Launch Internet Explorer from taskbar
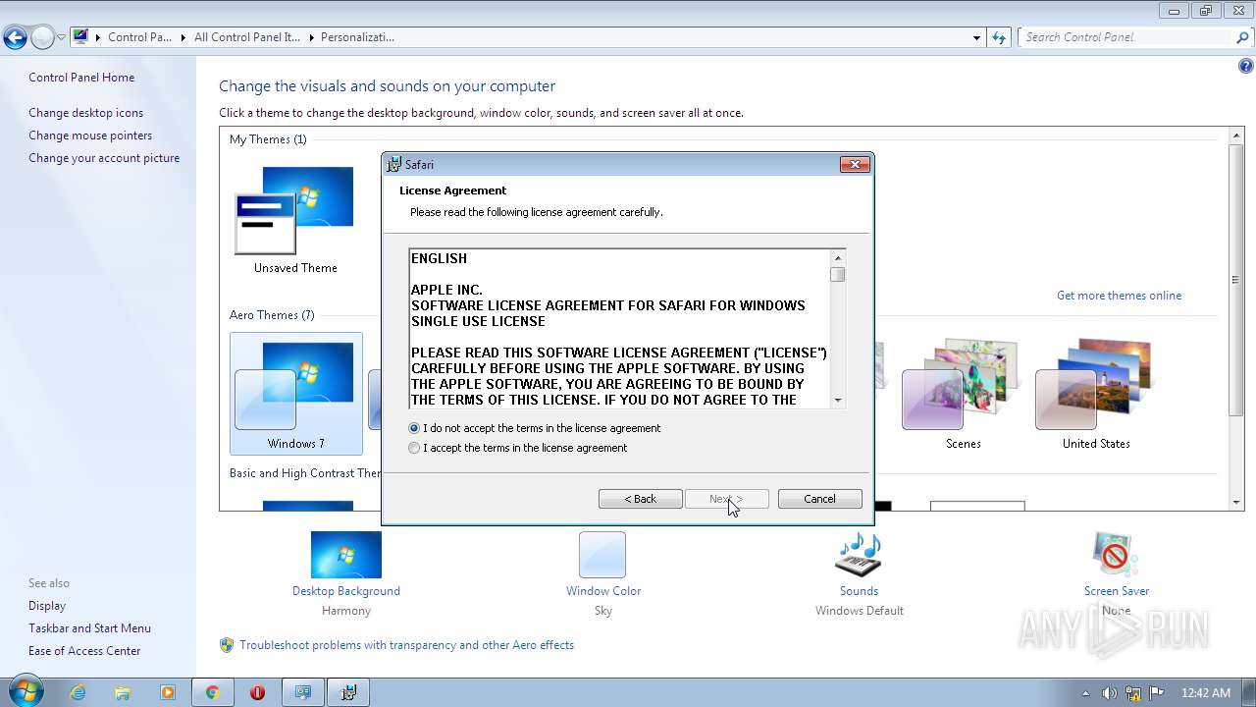The image size is (1256, 707). tap(78, 692)
